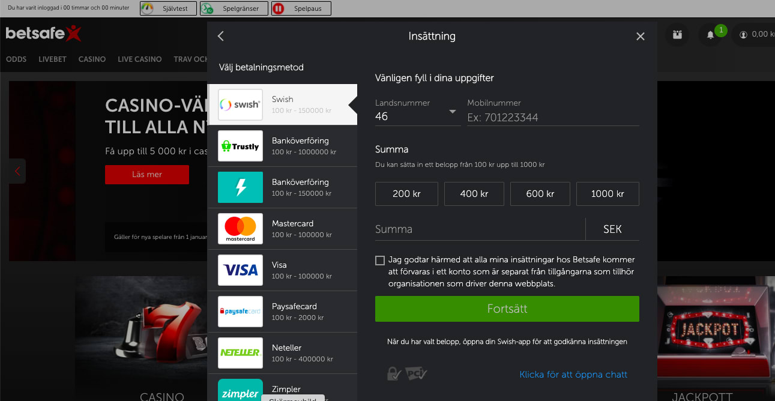Viewport: 775px width, 401px height.
Task: Select Neteller payment method
Action: pyautogui.click(x=282, y=353)
